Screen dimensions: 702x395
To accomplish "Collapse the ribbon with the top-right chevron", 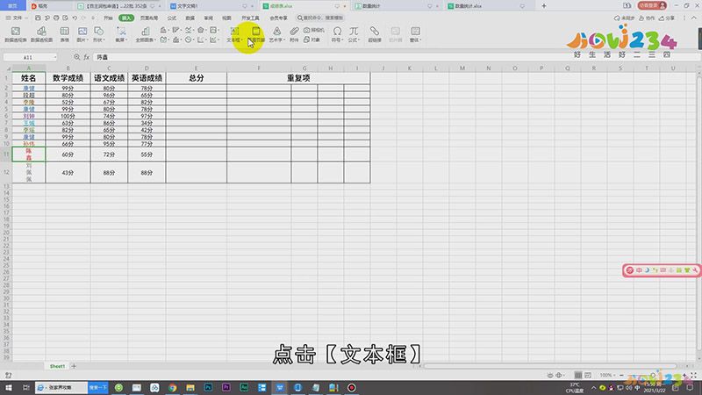I will (x=694, y=18).
